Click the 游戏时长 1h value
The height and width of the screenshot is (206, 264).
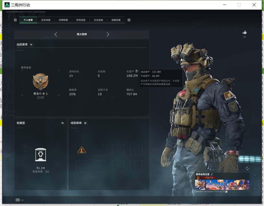tap(71, 76)
